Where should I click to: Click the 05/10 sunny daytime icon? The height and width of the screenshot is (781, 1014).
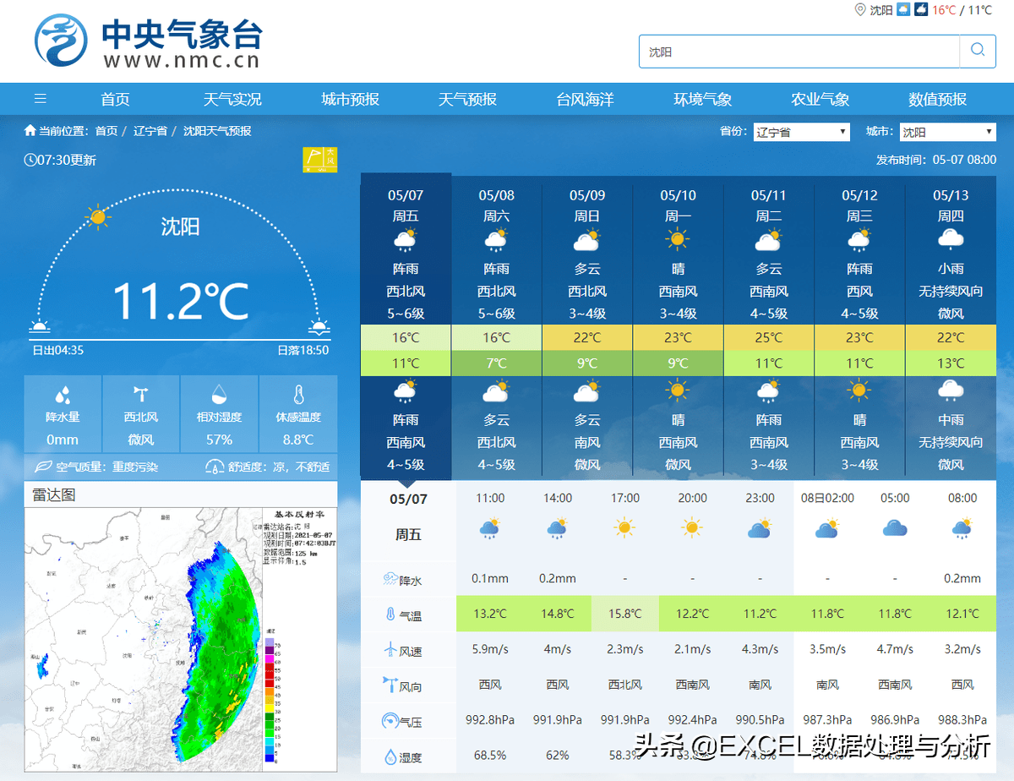coord(678,241)
